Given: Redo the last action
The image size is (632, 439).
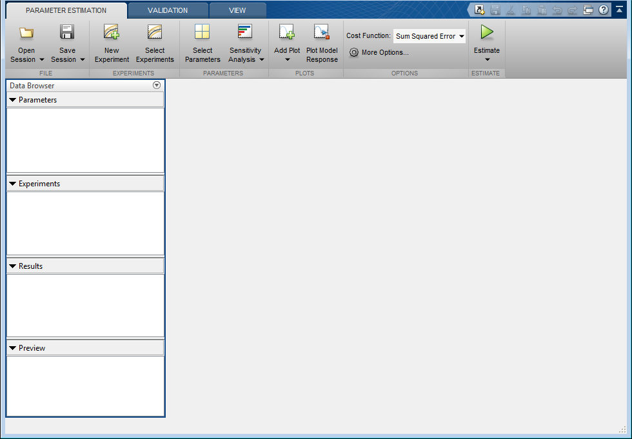Looking at the screenshot, I should click(x=573, y=10).
